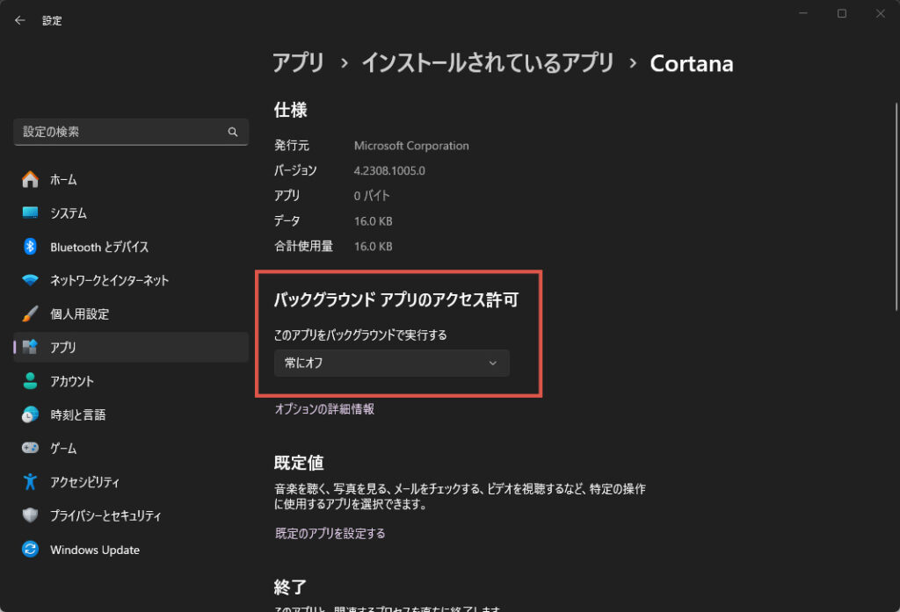Open インストールされているアプリ breadcrumb link
Viewport: 900px width, 612px height.
coord(487,63)
